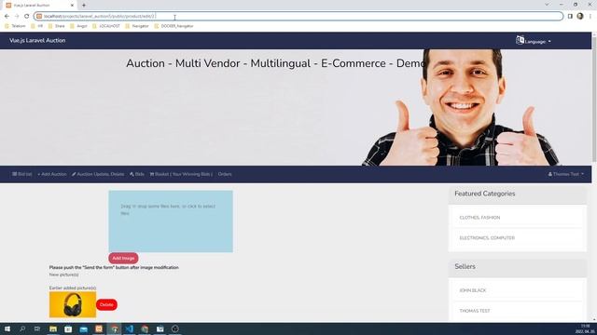597x335 pixels.
Task: Open the Mail app on the taskbar
Action: point(84,328)
